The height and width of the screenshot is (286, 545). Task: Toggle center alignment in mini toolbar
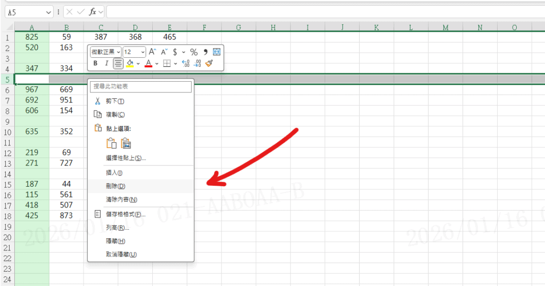(118, 64)
